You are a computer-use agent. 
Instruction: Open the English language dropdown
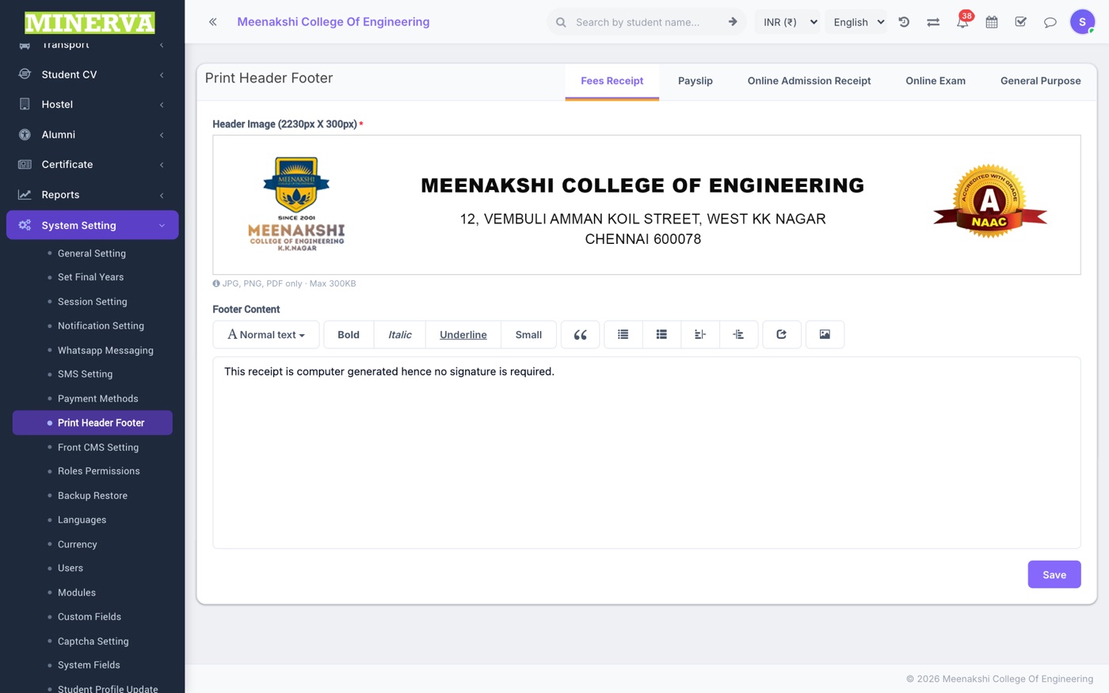tap(857, 22)
